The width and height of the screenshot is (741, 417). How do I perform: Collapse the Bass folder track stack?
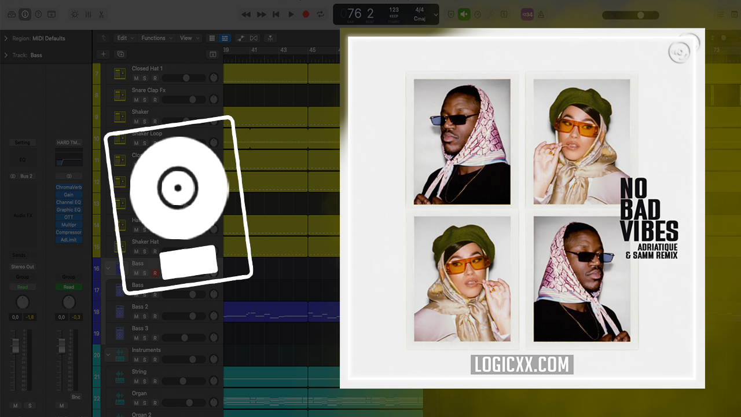click(x=108, y=268)
